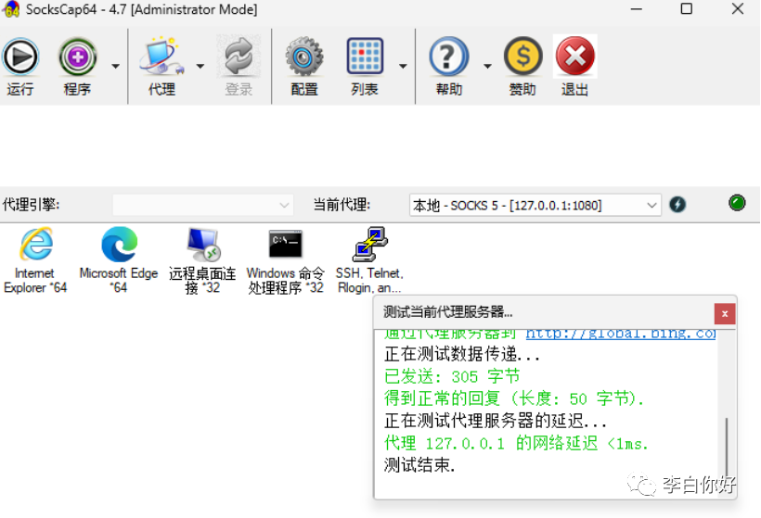Image resolution: width=761 pixels, height=518 pixels.
Task: Click the lightning proxy test icon
Action: pos(677,205)
